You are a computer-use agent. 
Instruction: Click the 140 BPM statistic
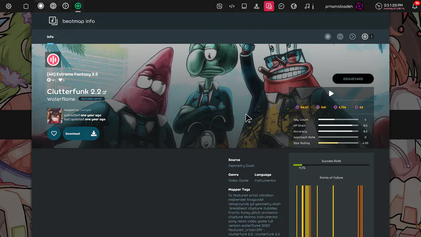click(x=321, y=107)
